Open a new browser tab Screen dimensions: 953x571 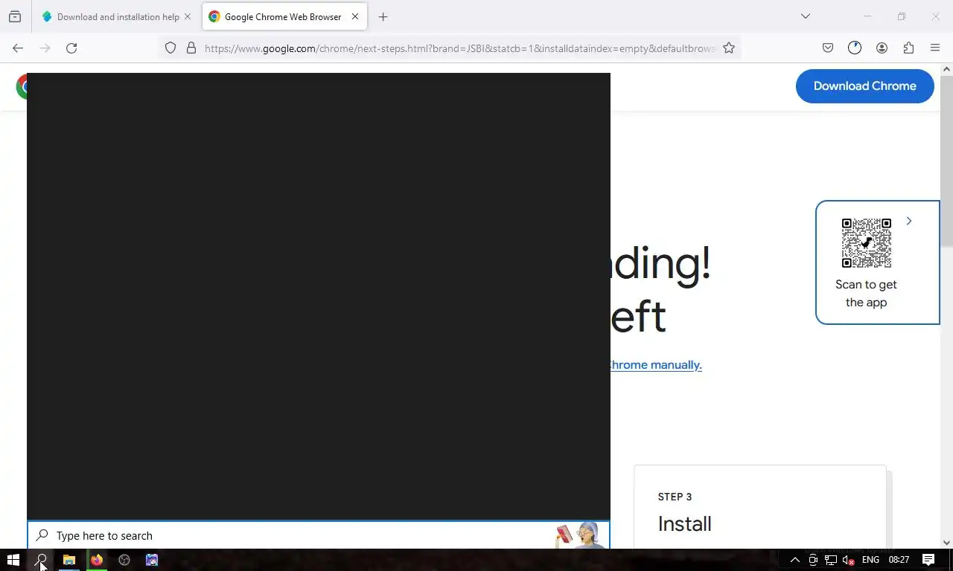pyautogui.click(x=383, y=16)
